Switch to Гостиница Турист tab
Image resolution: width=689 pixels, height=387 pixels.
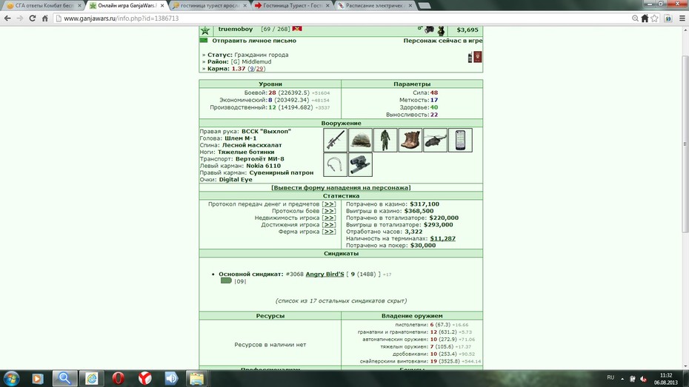(x=292, y=6)
